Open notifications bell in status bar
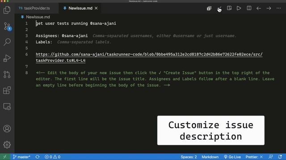The height and width of the screenshot is (160, 286). [280, 157]
